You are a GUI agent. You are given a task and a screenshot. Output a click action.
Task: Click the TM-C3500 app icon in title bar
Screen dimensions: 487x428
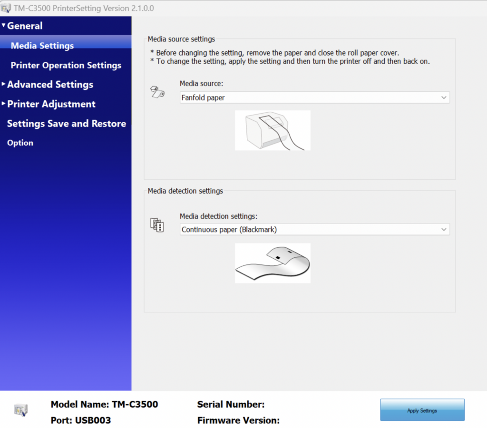6,8
